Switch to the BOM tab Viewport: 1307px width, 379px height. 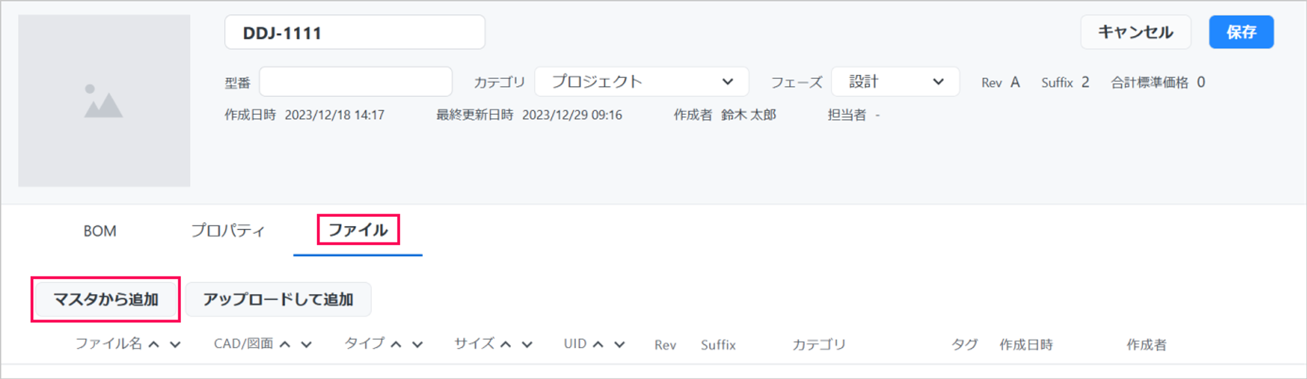coord(100,231)
